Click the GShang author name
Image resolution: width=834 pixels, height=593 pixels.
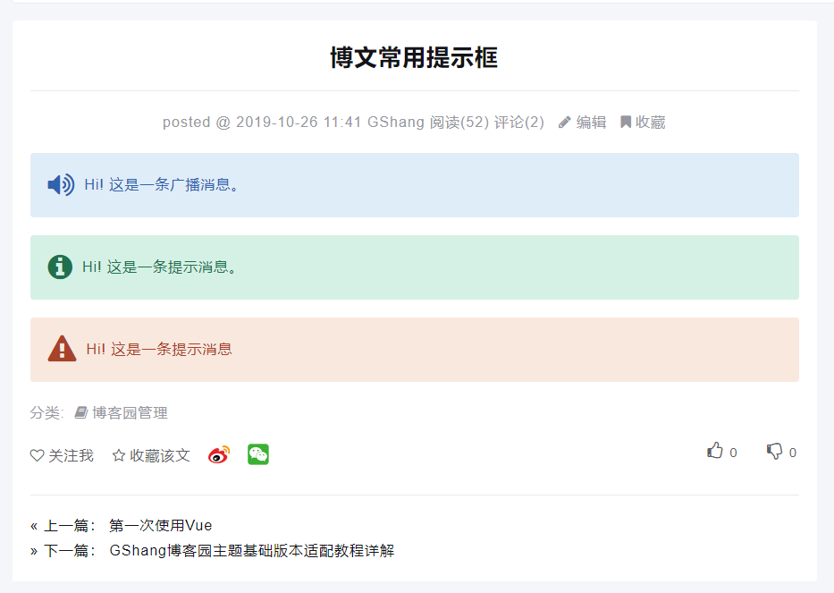[x=396, y=123]
